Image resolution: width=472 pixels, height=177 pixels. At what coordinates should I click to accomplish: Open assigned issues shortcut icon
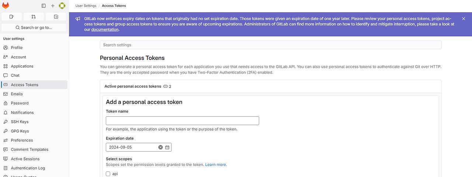tap(11, 17)
